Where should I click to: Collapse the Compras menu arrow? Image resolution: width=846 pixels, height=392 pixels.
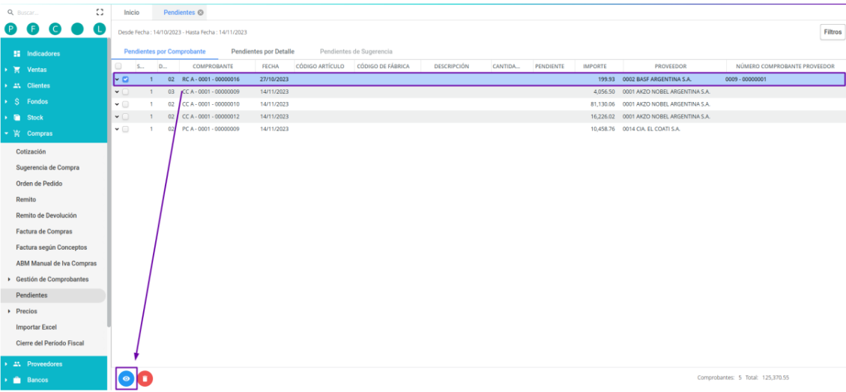click(5, 133)
